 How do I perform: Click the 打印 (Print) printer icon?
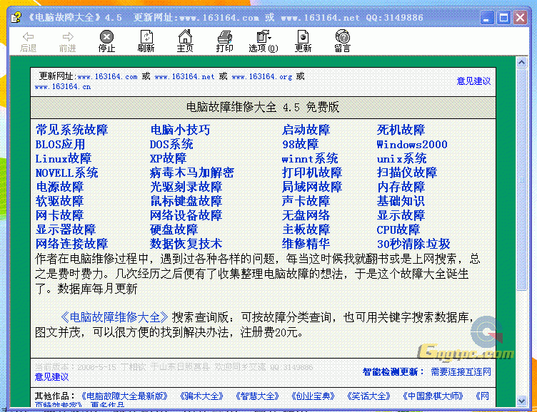pyautogui.click(x=224, y=36)
